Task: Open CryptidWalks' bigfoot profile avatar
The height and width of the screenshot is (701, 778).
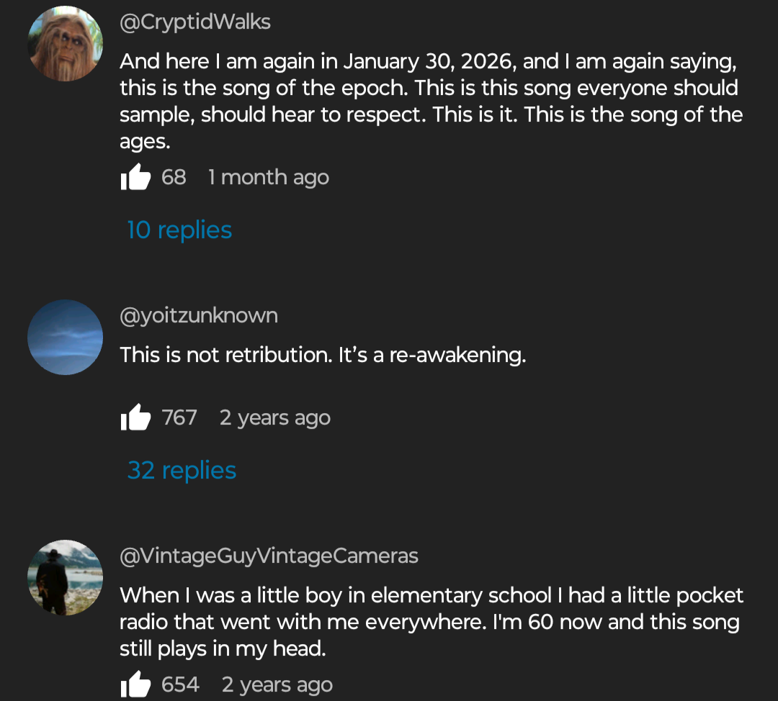Action: point(65,44)
